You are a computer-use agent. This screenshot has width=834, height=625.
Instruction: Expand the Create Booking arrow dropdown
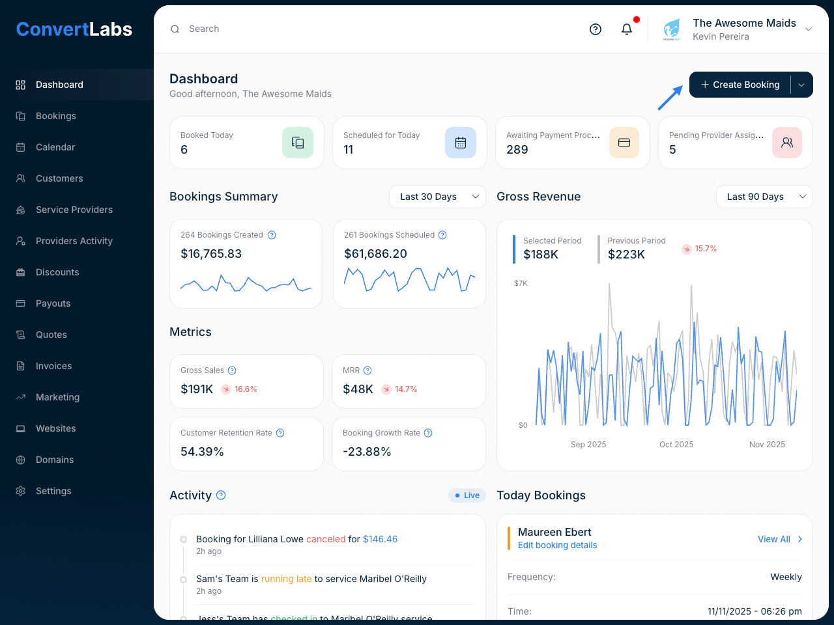801,85
